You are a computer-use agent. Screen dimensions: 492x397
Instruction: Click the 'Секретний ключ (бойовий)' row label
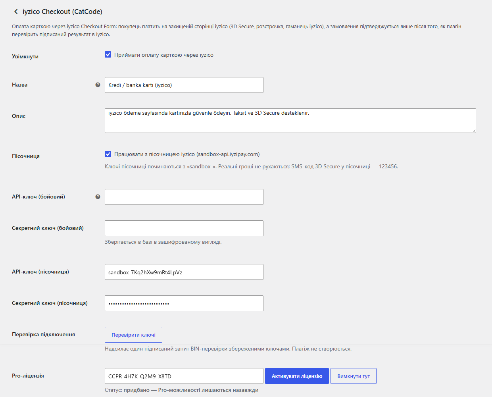[48, 228]
